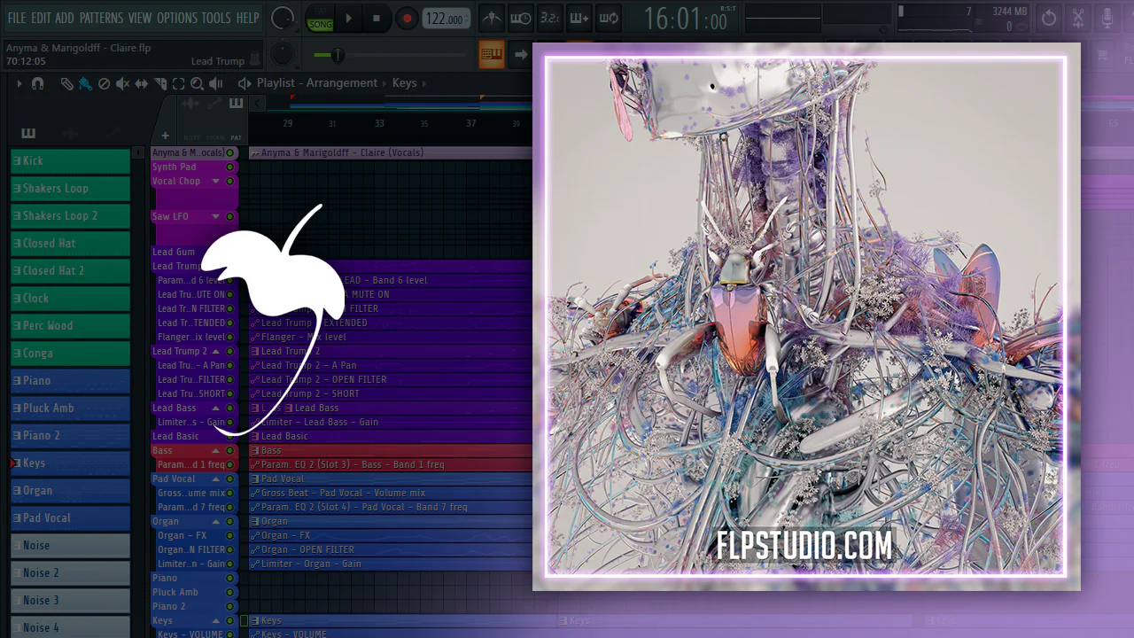This screenshot has width=1134, height=638.
Task: Select the Slice tool in playlist toolbar
Action: [x=160, y=83]
